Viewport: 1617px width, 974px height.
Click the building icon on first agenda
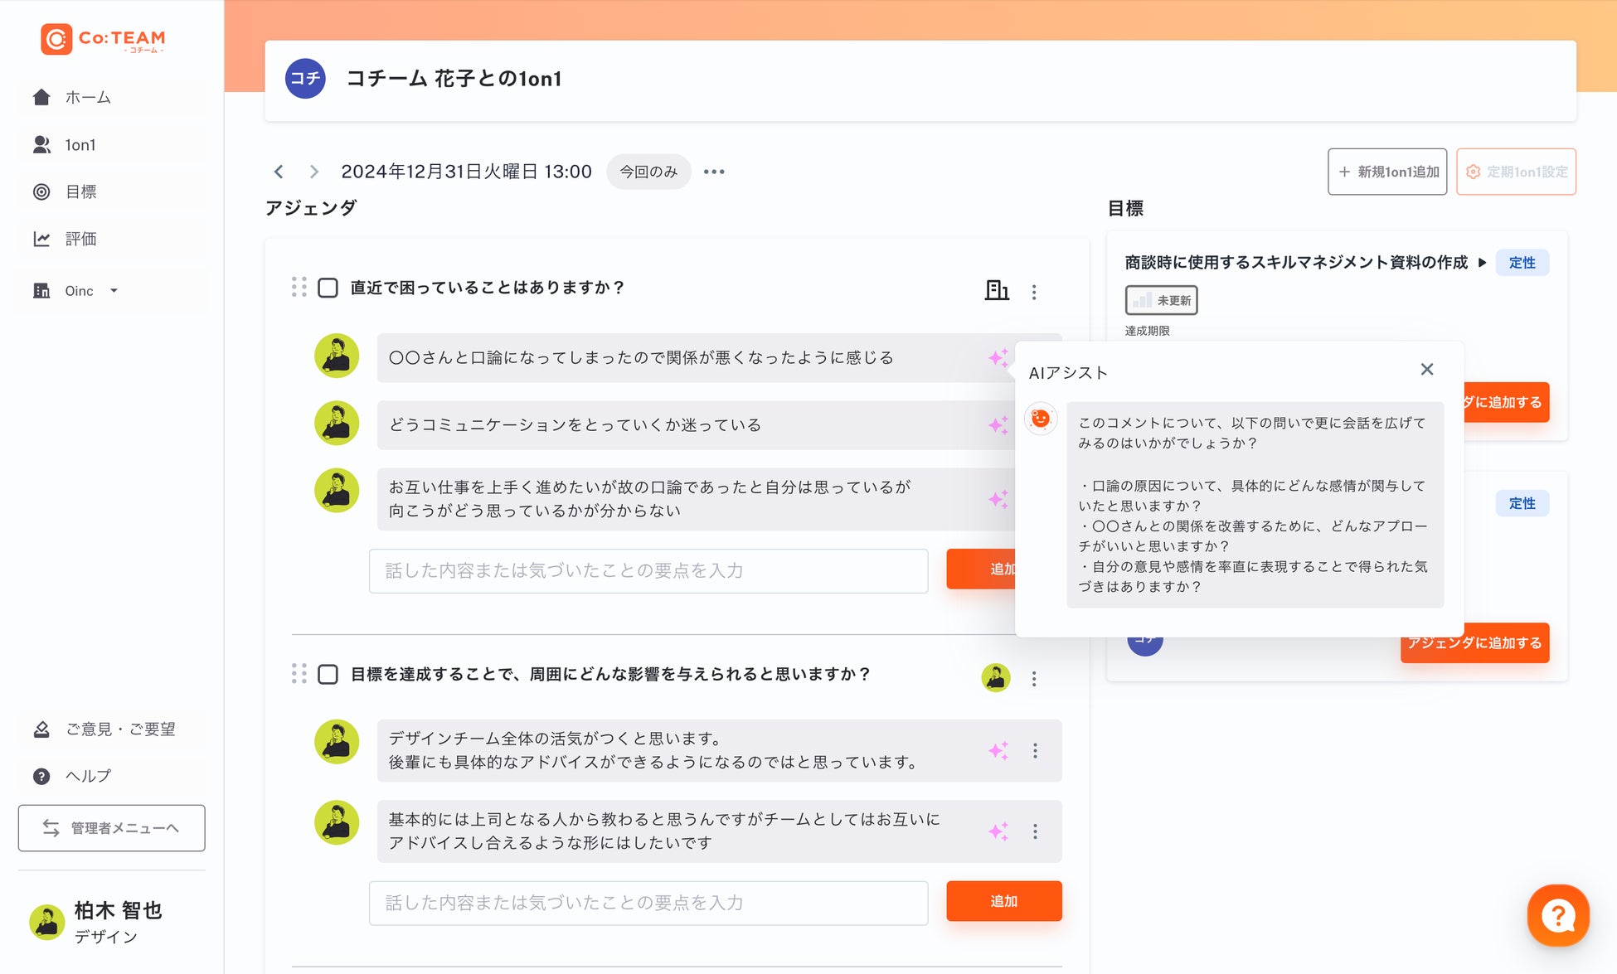click(x=996, y=290)
